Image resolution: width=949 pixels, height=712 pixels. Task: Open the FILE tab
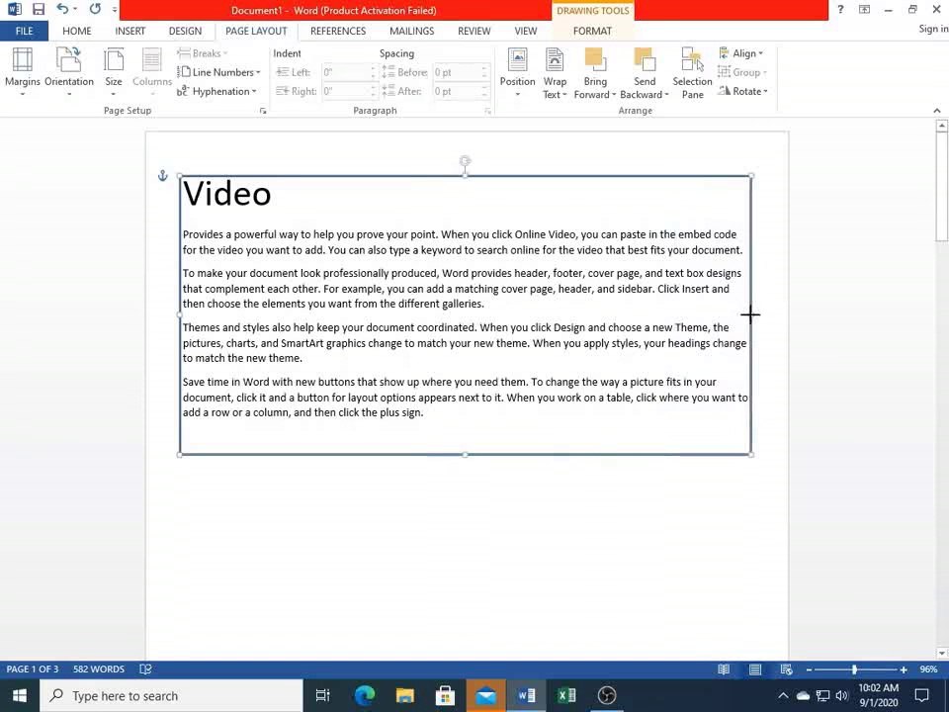click(24, 31)
